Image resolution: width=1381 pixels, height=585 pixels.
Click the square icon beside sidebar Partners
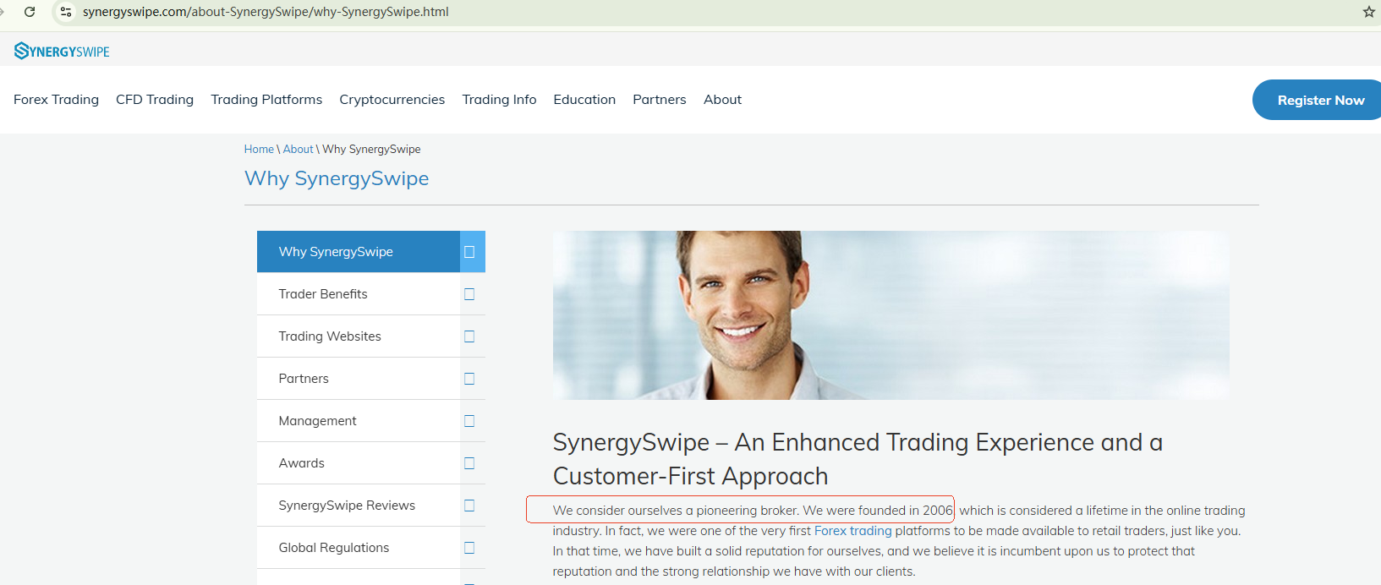[469, 379]
